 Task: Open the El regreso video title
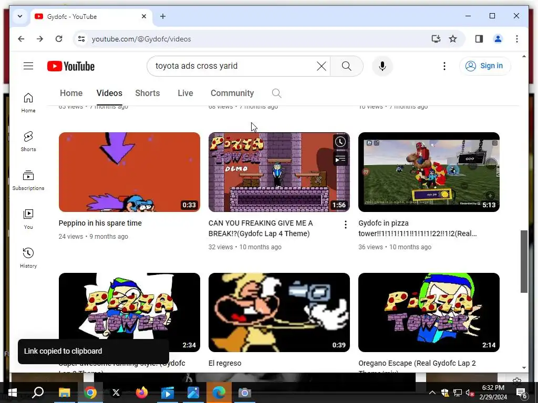(225, 363)
